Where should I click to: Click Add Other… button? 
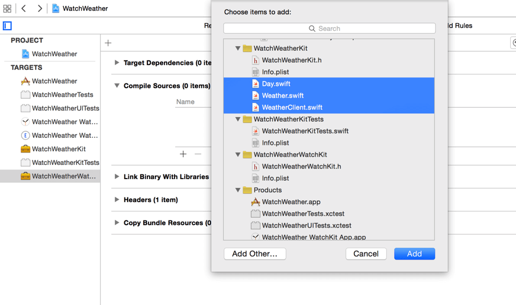[254, 254]
